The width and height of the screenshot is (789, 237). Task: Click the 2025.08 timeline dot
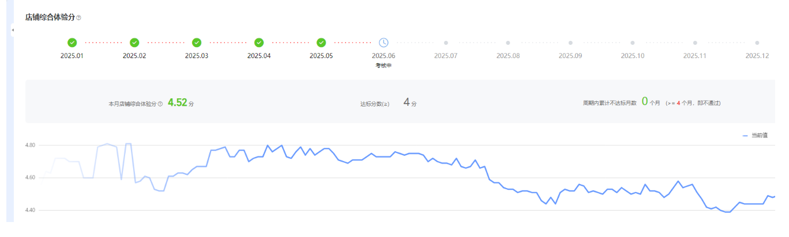coord(508,43)
